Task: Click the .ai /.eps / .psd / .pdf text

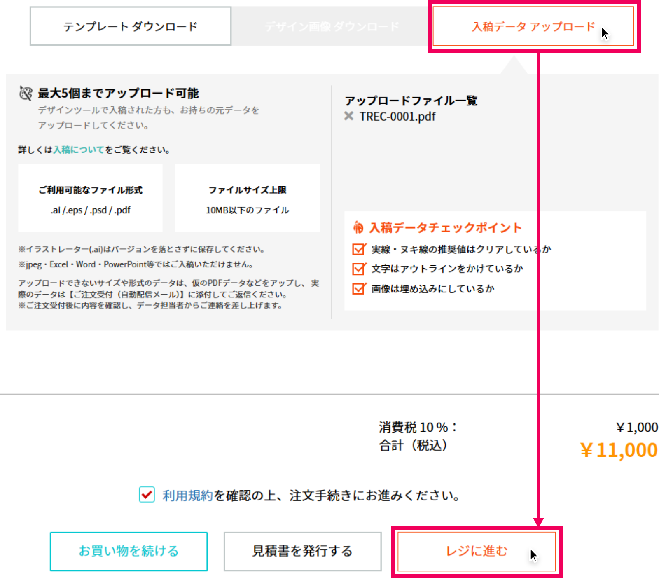Action: point(90,210)
